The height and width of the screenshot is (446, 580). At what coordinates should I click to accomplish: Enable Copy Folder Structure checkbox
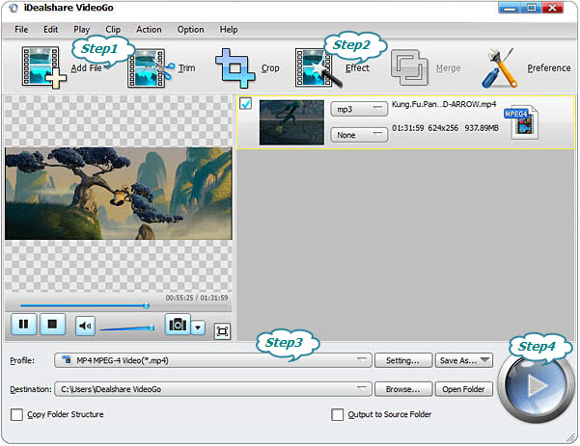coord(16,414)
